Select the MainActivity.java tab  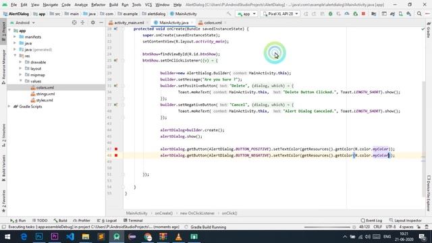click(x=174, y=22)
